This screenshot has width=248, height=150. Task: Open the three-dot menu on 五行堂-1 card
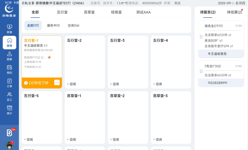coord(57,83)
